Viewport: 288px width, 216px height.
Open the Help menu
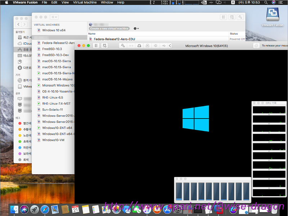121,3
